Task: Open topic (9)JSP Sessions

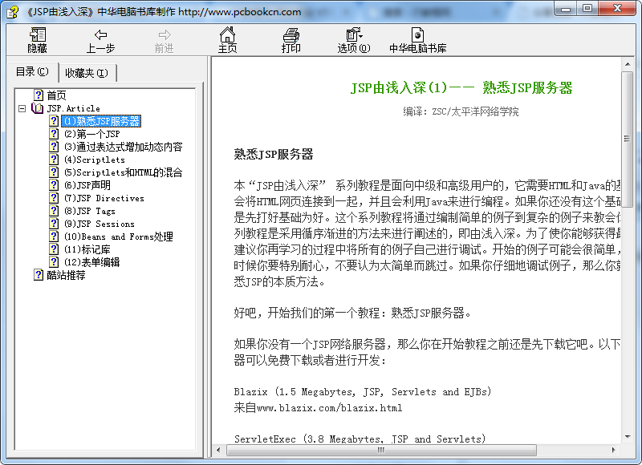Action: click(x=99, y=224)
